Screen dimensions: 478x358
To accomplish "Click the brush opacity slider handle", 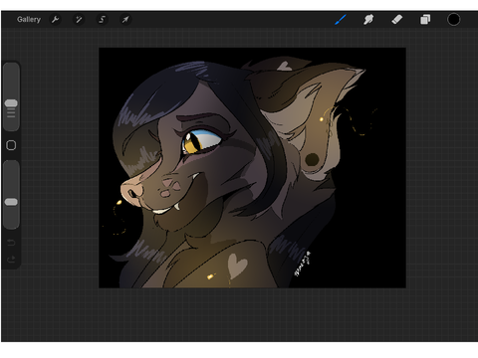I will pos(11,202).
